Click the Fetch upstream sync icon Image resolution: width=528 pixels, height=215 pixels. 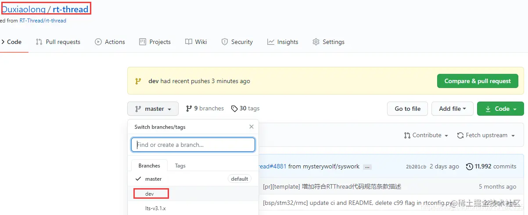[x=460, y=135]
